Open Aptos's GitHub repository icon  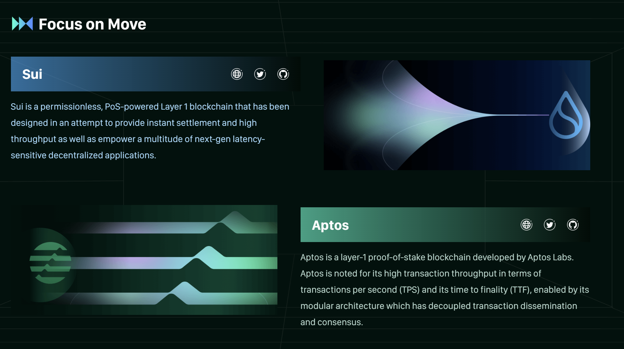point(573,225)
